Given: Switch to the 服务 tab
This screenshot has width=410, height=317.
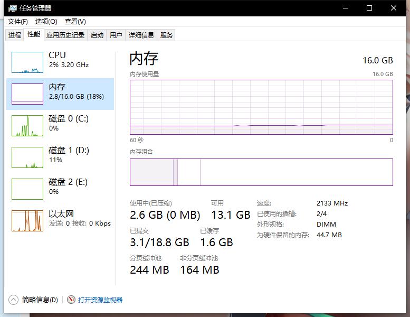Looking at the screenshot, I should coord(167,35).
